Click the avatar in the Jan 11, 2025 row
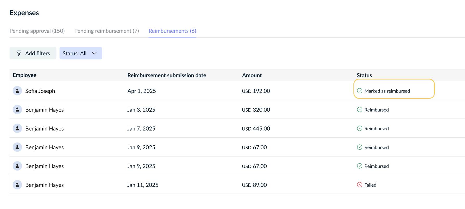 (17, 185)
